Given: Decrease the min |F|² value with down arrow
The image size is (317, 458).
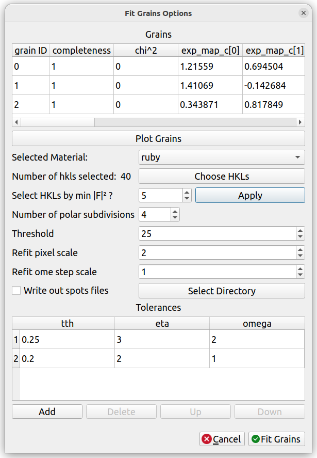Looking at the screenshot, I should [187, 199].
